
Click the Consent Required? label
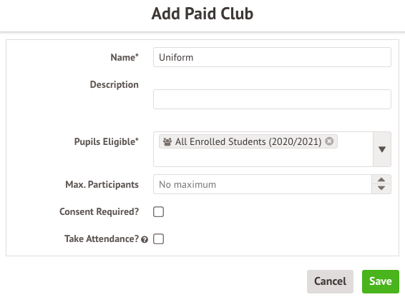coord(99,211)
